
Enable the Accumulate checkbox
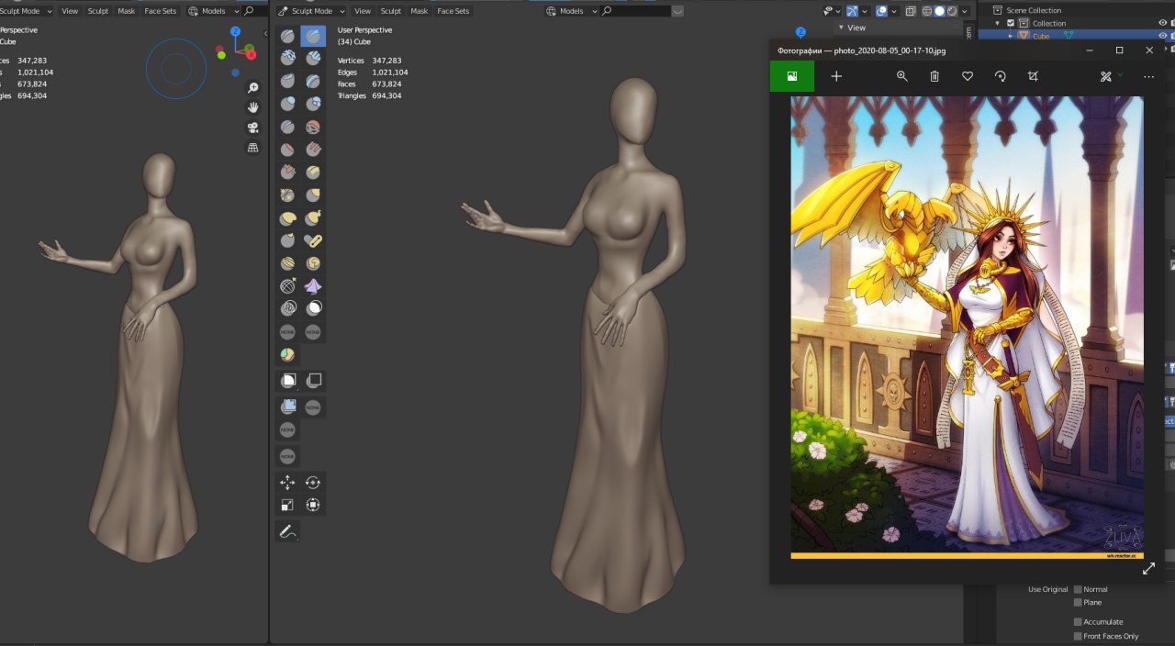[x=1078, y=622]
